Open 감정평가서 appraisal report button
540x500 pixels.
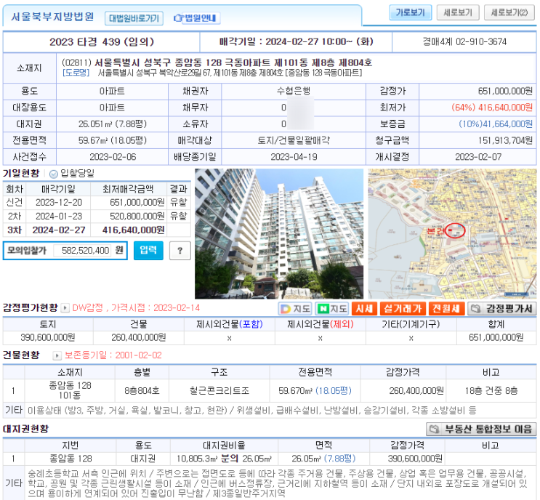[501, 309]
